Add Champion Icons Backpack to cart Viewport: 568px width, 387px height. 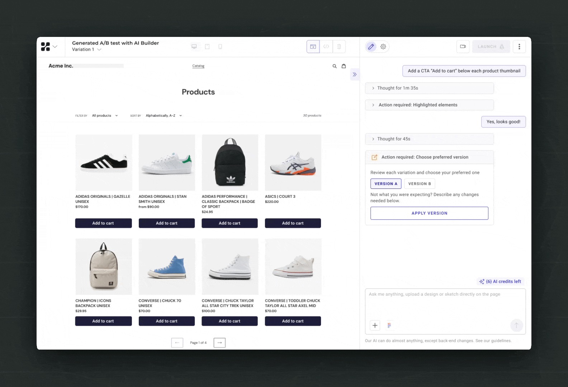(x=103, y=321)
